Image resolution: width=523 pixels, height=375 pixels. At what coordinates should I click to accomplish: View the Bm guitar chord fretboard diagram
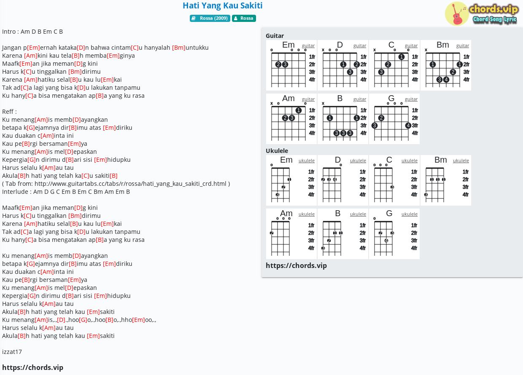446,65
